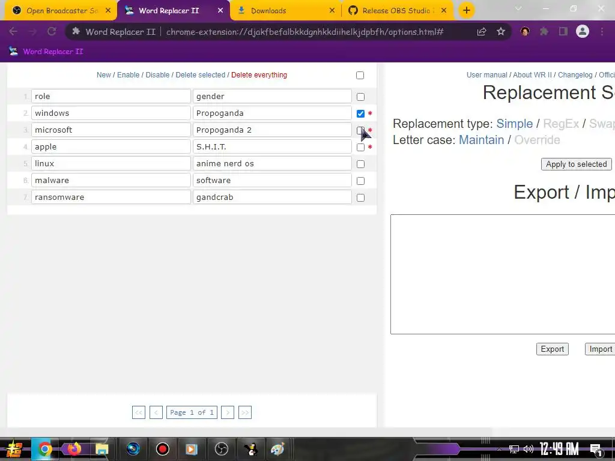Image resolution: width=615 pixels, height=461 pixels.
Task: Choose Maintain letter case
Action: tap(481, 140)
